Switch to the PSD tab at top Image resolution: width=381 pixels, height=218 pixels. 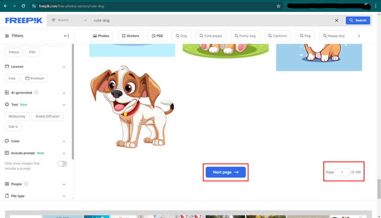pyautogui.click(x=157, y=36)
